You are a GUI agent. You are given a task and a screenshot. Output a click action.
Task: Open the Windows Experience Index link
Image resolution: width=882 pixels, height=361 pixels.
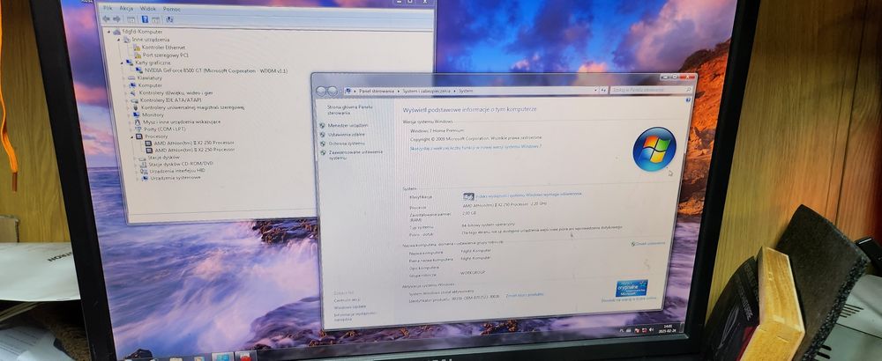tap(528, 195)
